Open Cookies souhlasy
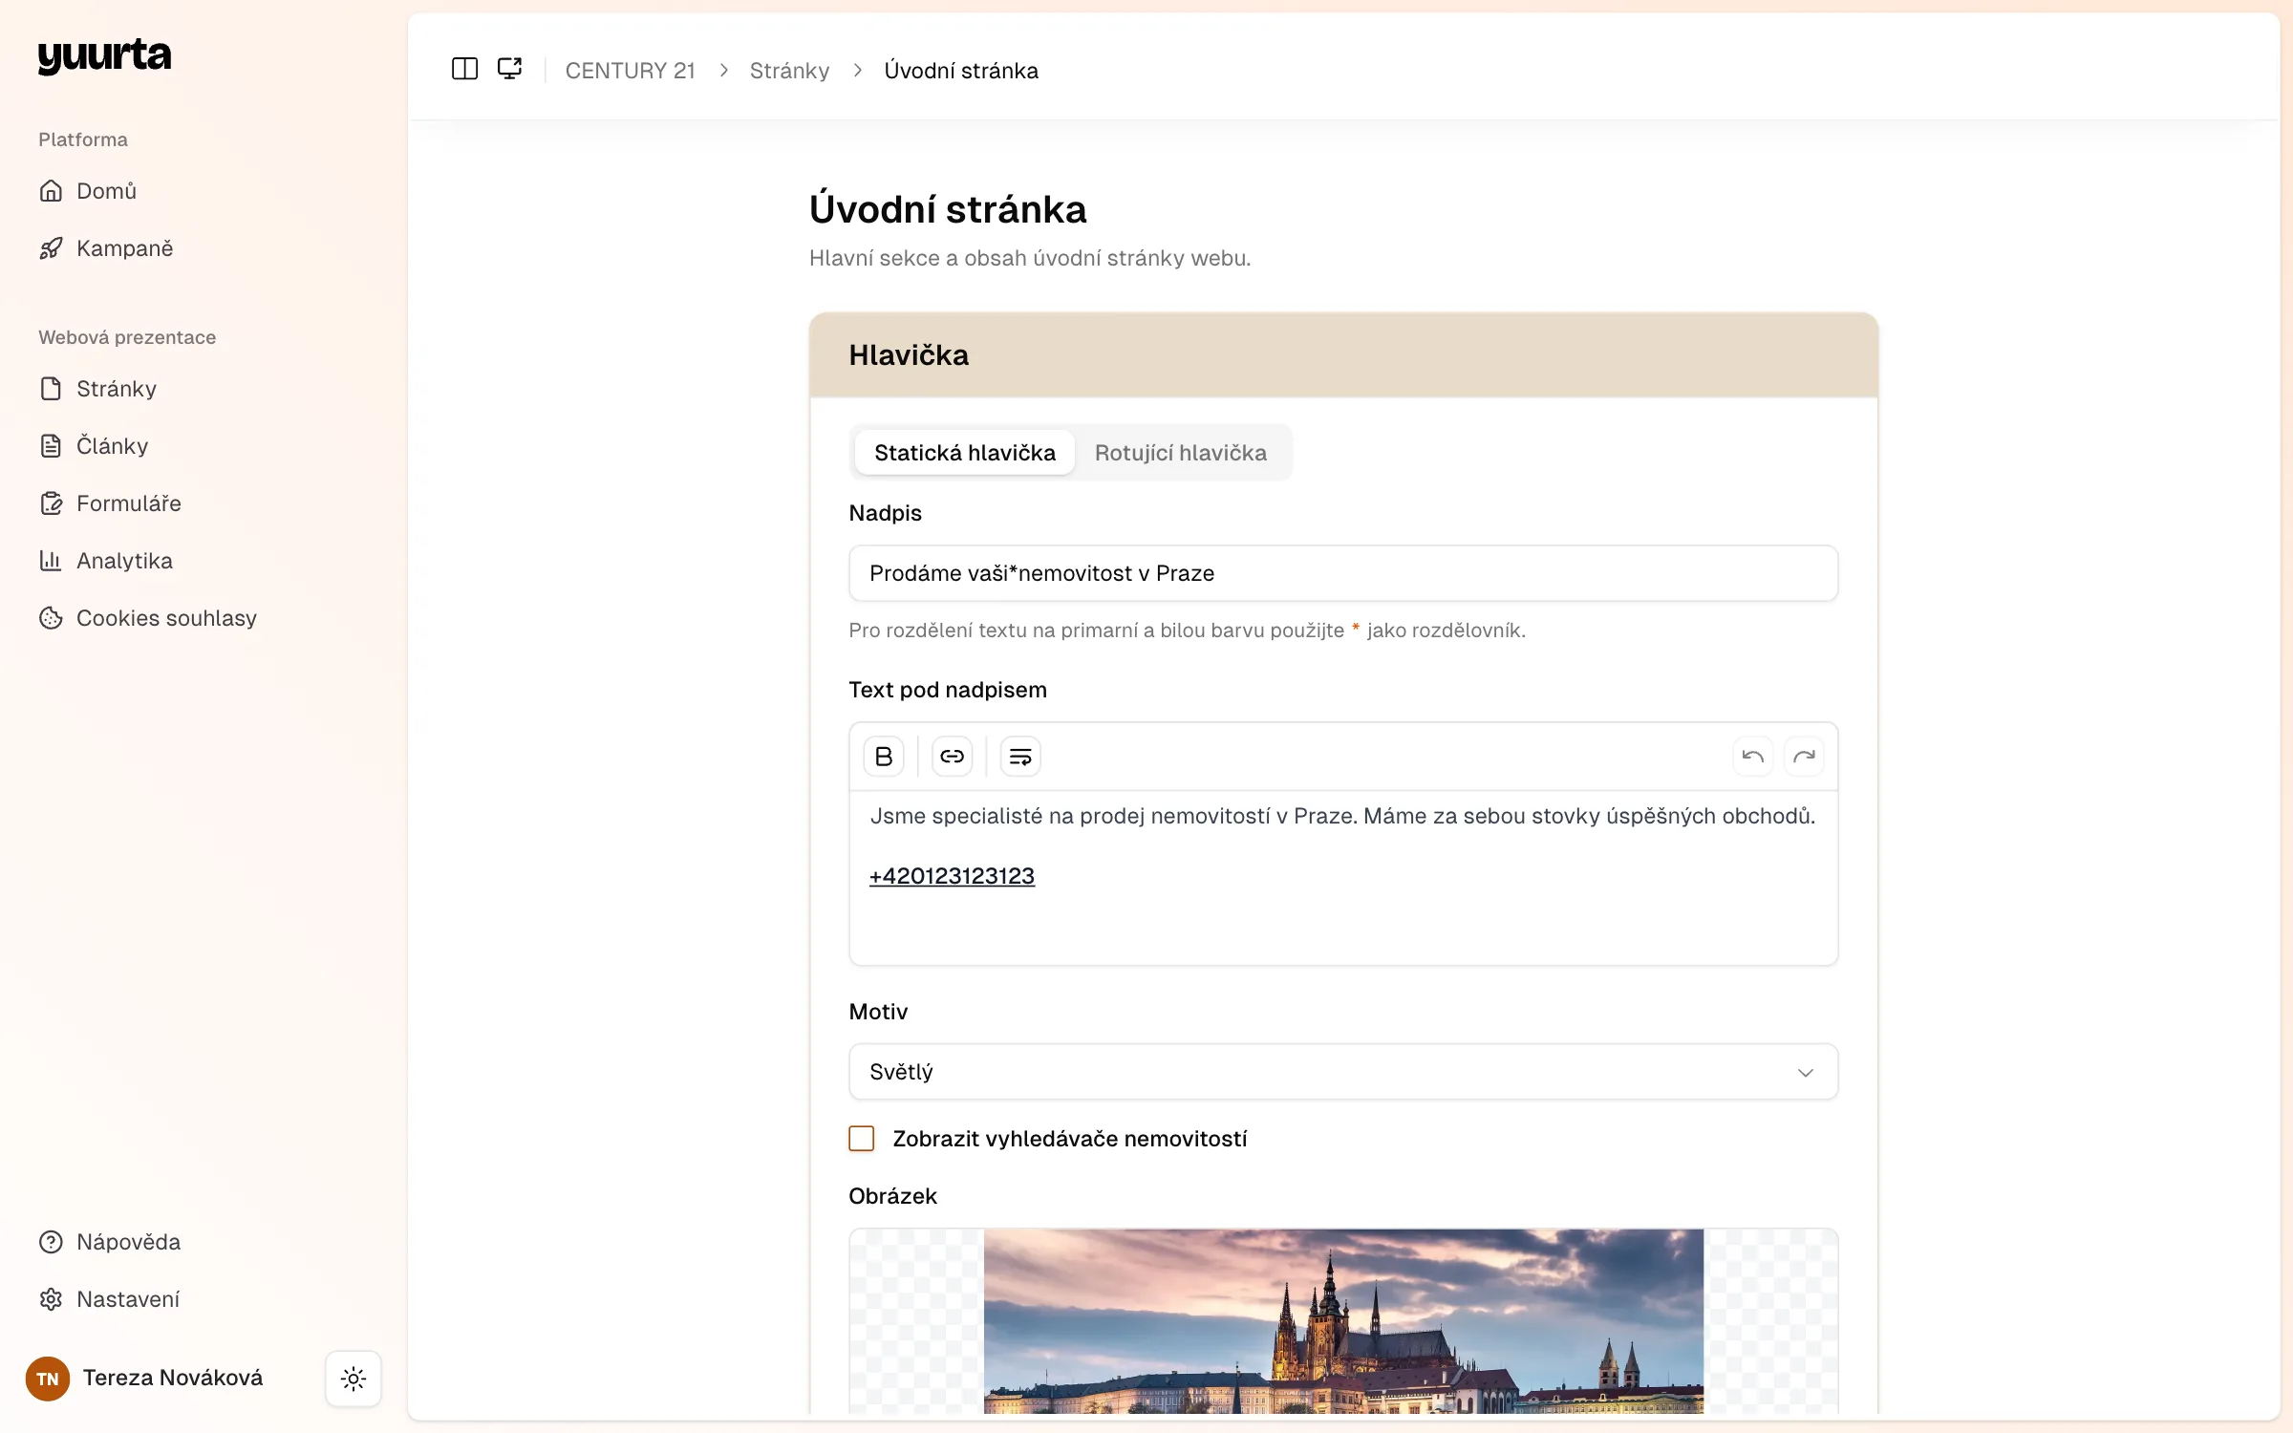This screenshot has height=1433, width=2293. tap(148, 618)
